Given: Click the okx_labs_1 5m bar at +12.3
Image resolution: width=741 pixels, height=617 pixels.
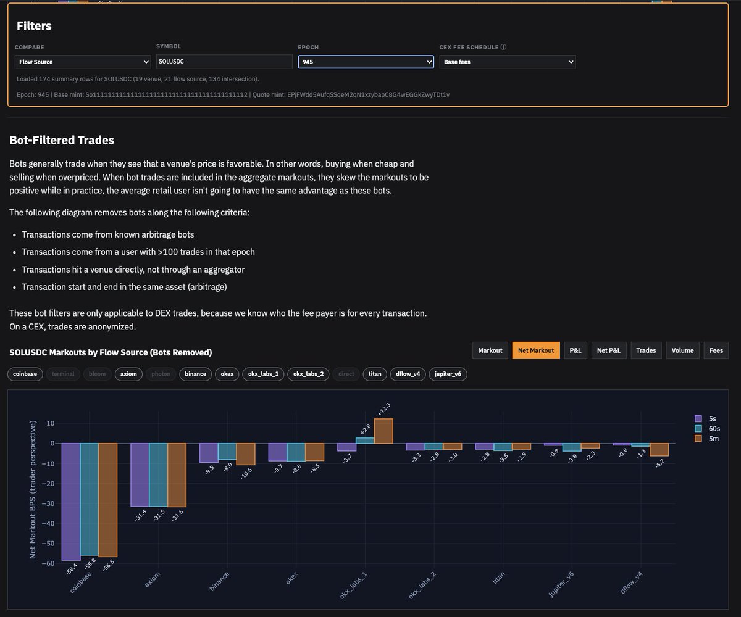Looking at the screenshot, I should pyautogui.click(x=383, y=431).
